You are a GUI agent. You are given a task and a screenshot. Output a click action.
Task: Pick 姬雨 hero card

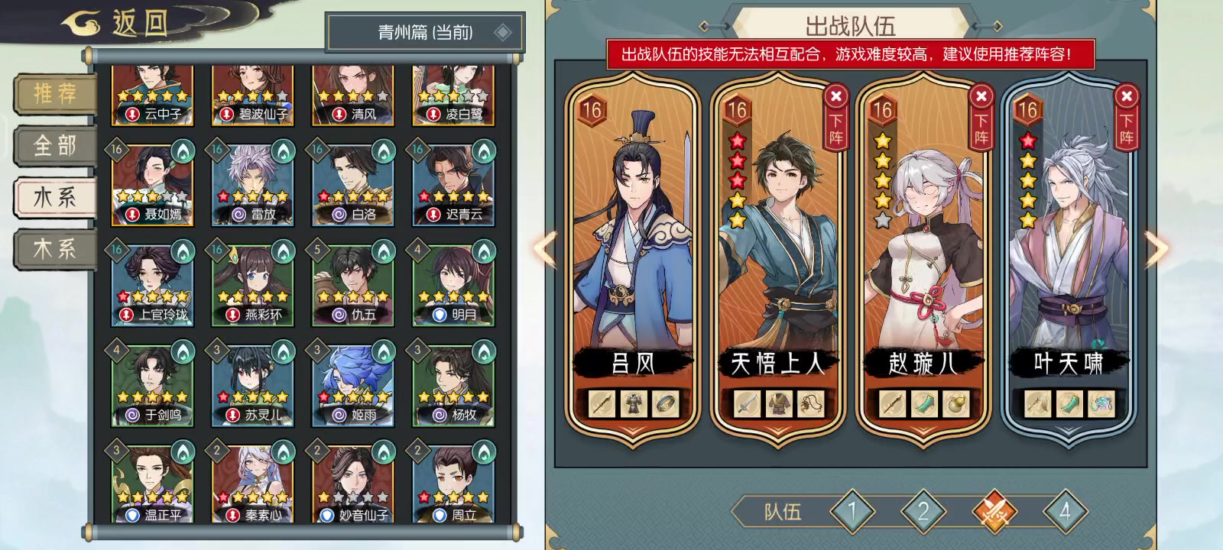point(353,384)
